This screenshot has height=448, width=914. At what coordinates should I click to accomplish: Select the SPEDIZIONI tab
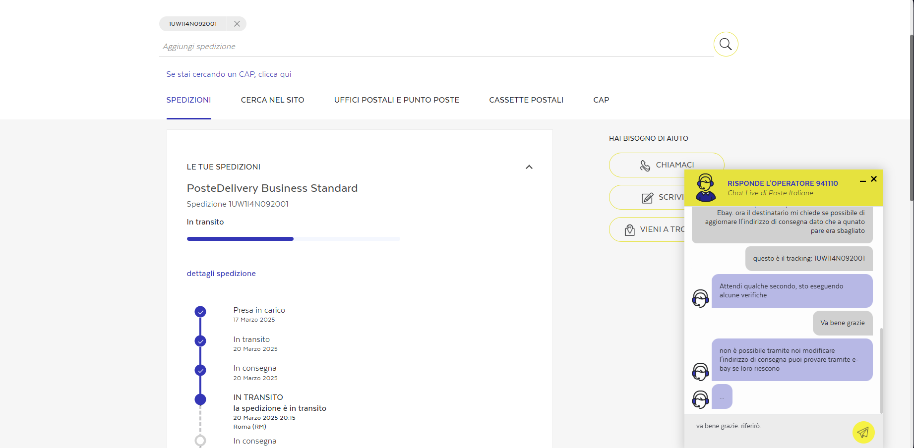[x=189, y=100]
